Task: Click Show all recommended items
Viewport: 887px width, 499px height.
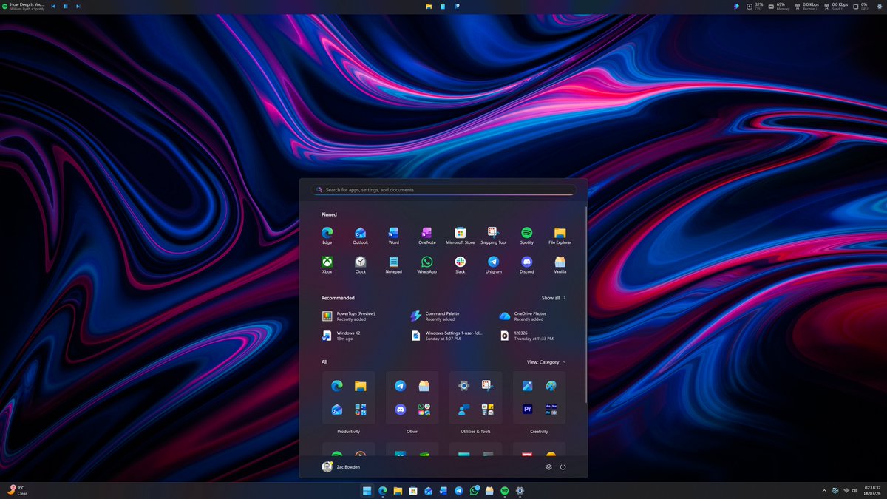Action: [x=554, y=298]
